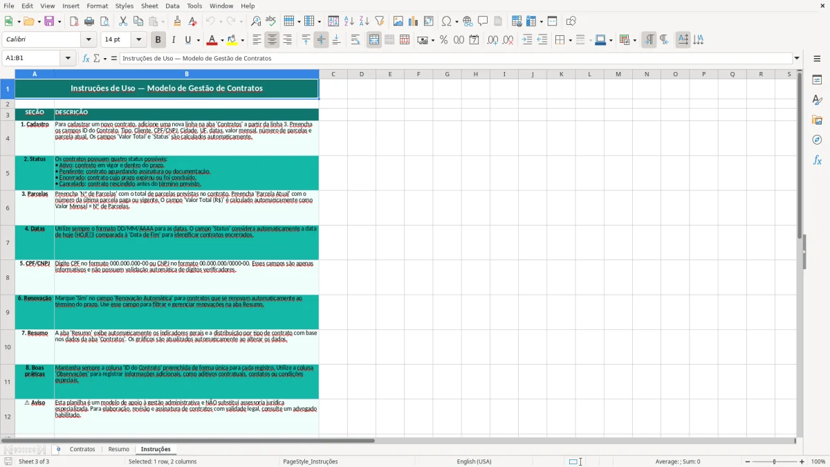
Task: Click the AutoFilter funnel icon
Action: [379, 21]
